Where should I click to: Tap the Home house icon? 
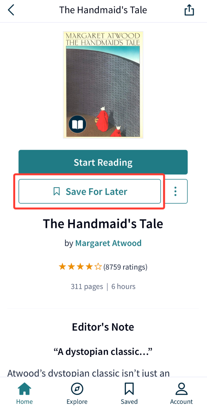point(24,389)
